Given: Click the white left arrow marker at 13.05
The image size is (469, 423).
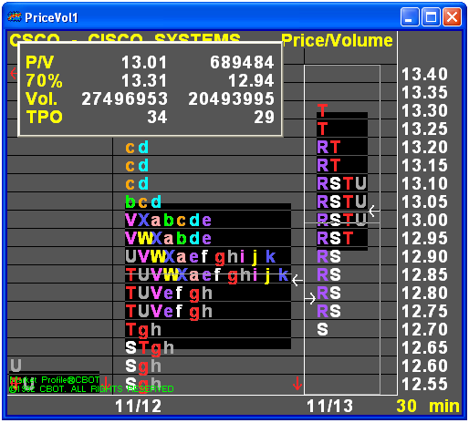Looking at the screenshot, I should [374, 211].
